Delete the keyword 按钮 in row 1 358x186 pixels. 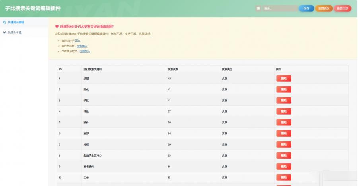[284, 79]
